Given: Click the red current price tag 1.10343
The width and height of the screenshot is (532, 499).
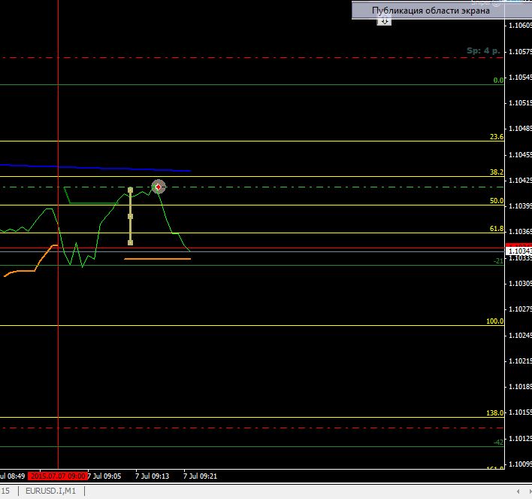Looking at the screenshot, I should click(x=519, y=249).
